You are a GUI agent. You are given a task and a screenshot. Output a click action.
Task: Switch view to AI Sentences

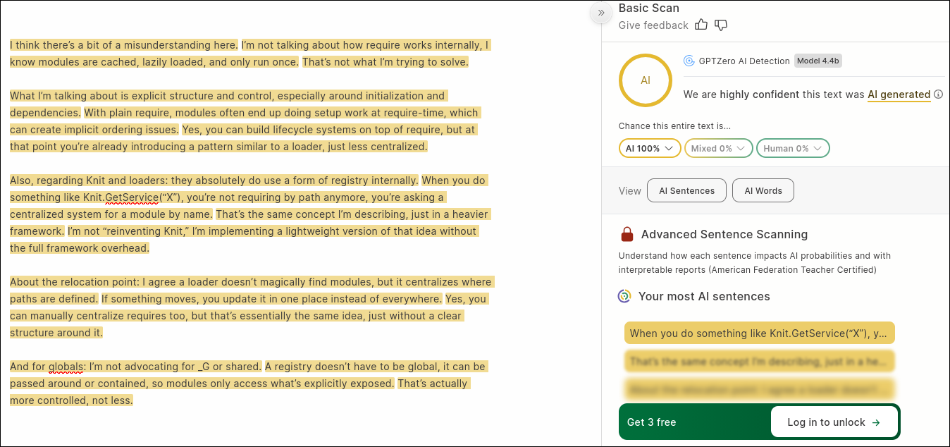pyautogui.click(x=686, y=190)
